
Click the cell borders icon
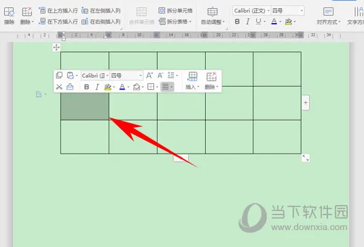point(151,87)
